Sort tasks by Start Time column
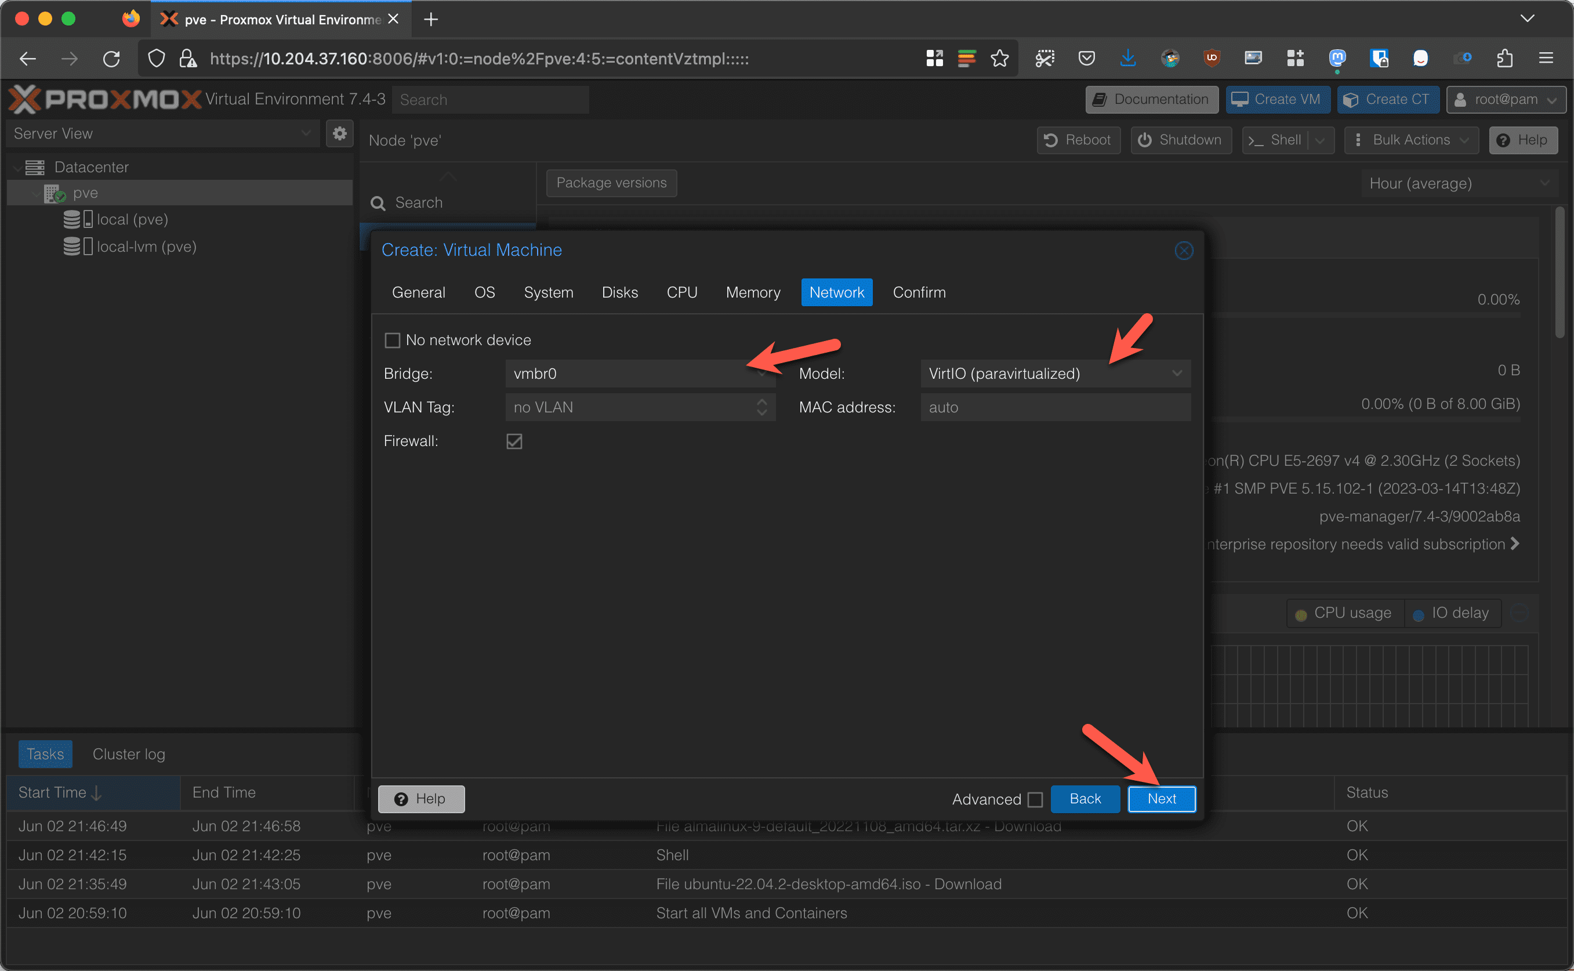The image size is (1574, 971). pyautogui.click(x=93, y=792)
